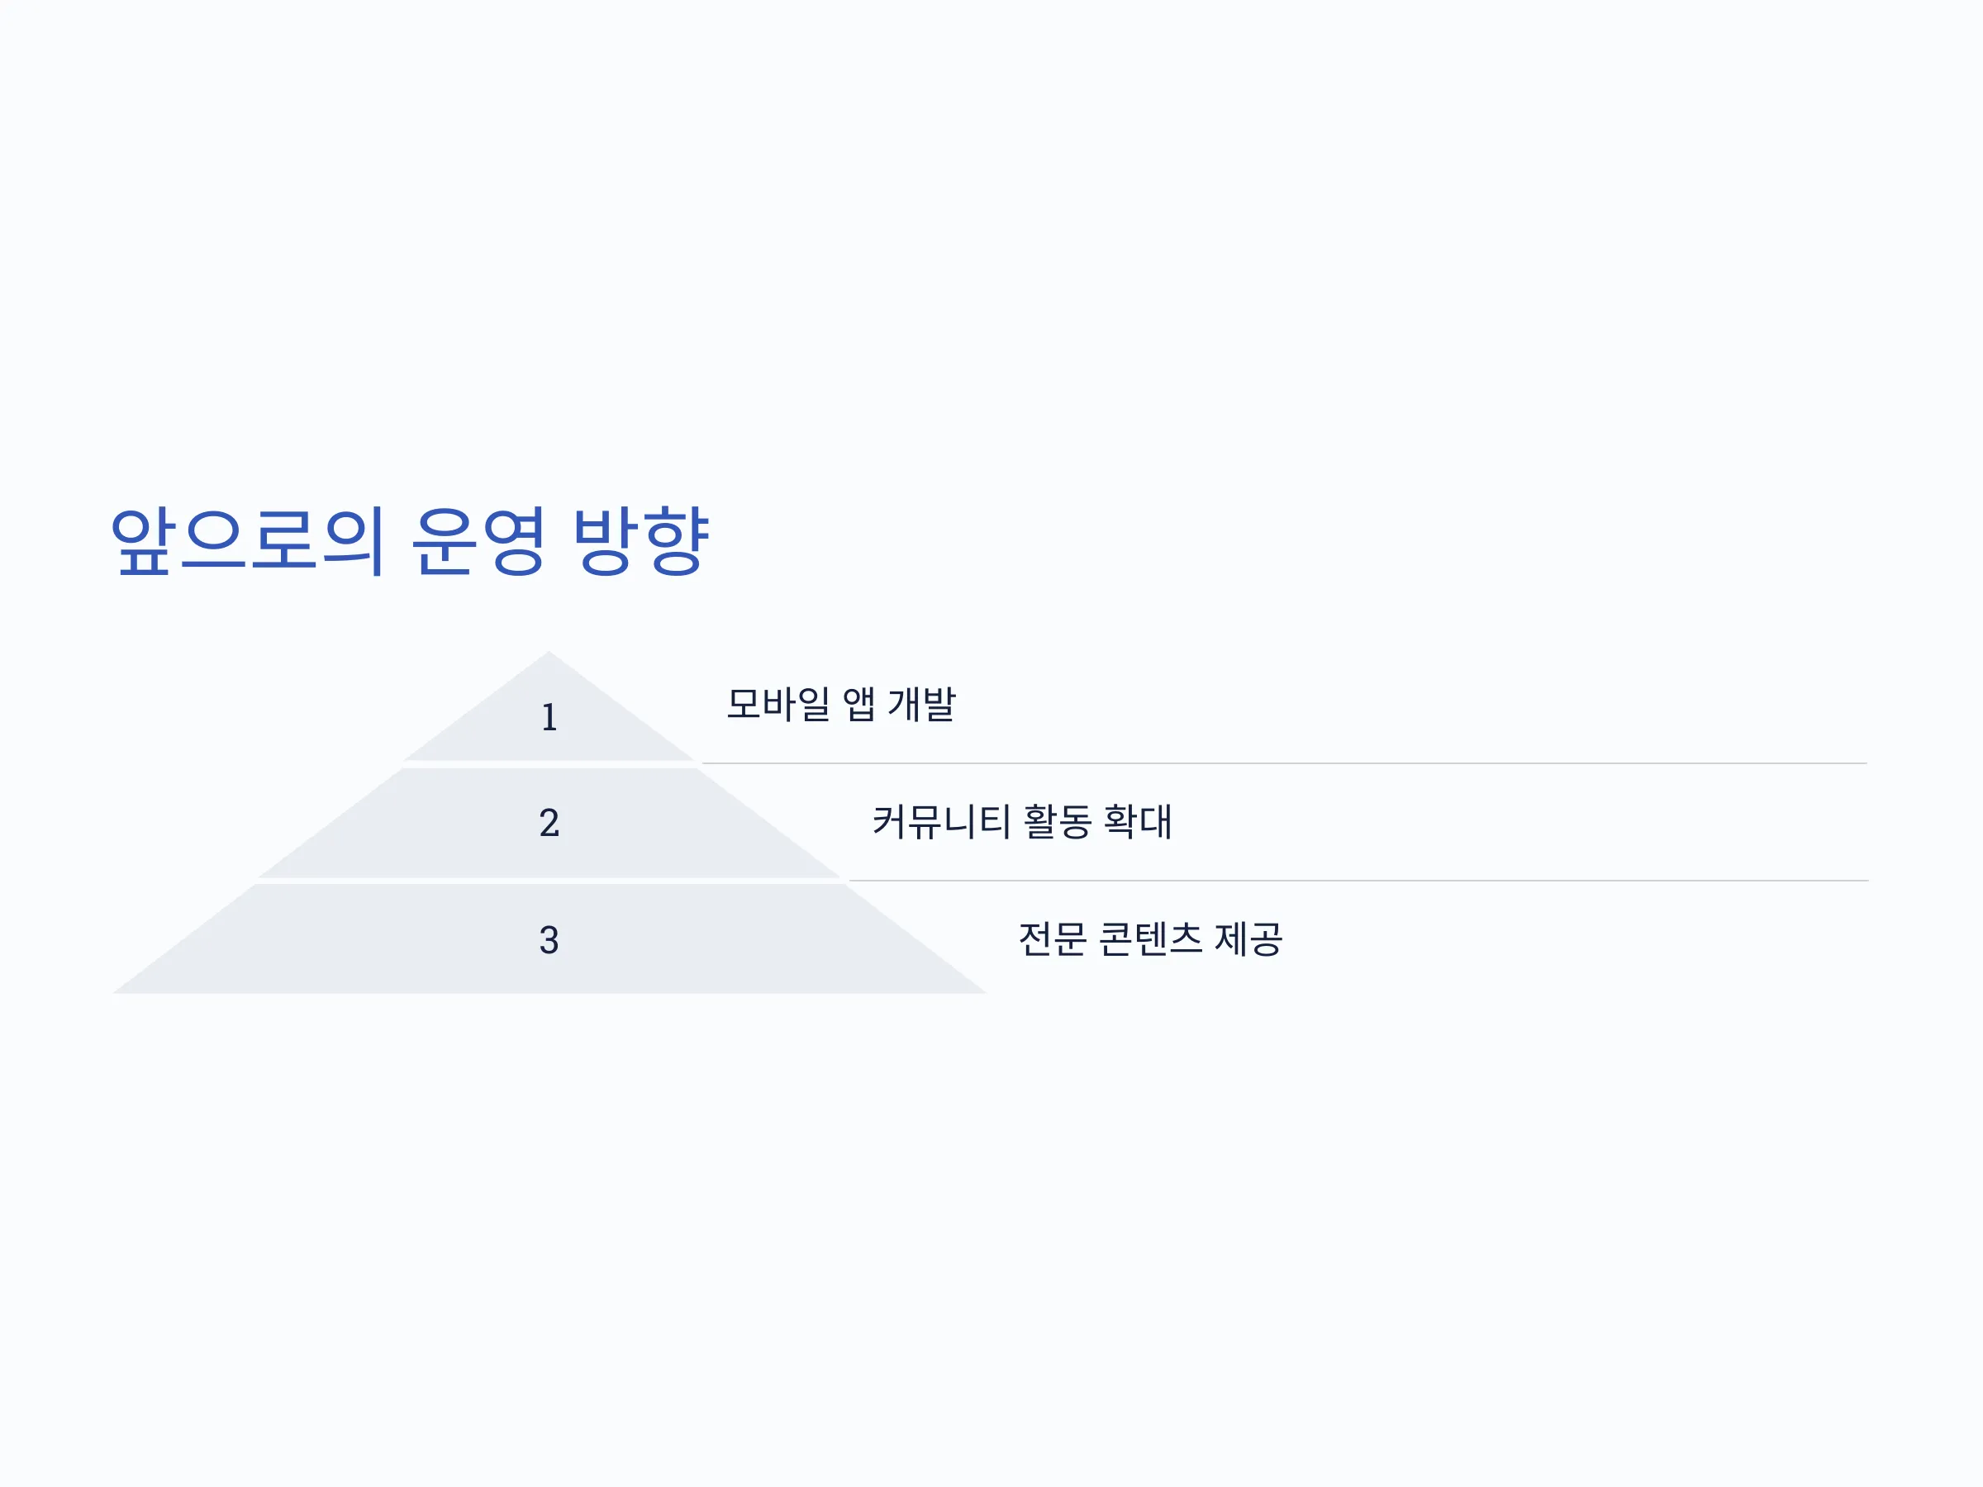Click the word 전문 in the third label

(x=1053, y=939)
